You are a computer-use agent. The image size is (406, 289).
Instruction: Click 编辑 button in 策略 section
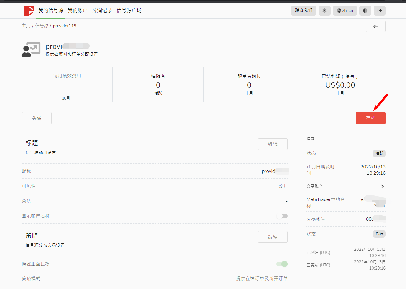[x=272, y=237]
